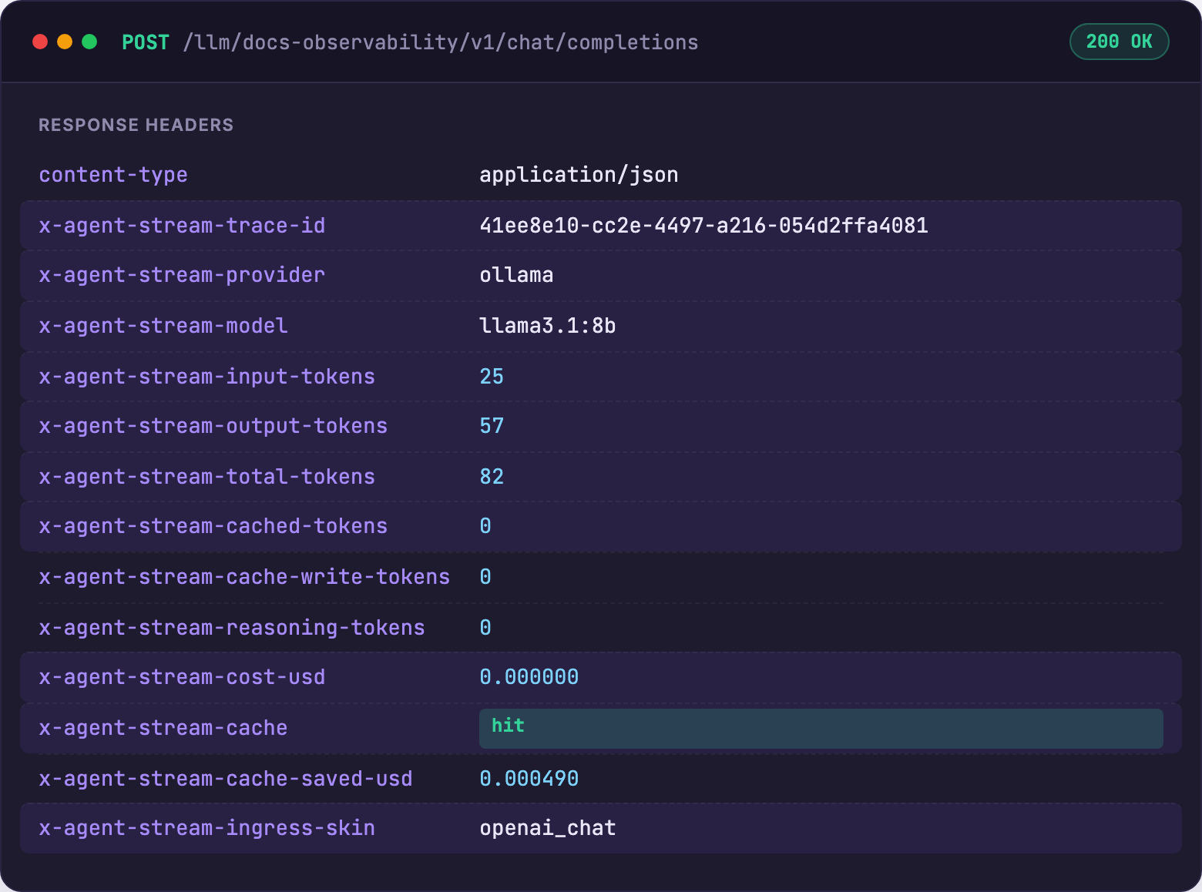The height and width of the screenshot is (892, 1202).
Task: Click the 200 OK status badge
Action: [1119, 42]
